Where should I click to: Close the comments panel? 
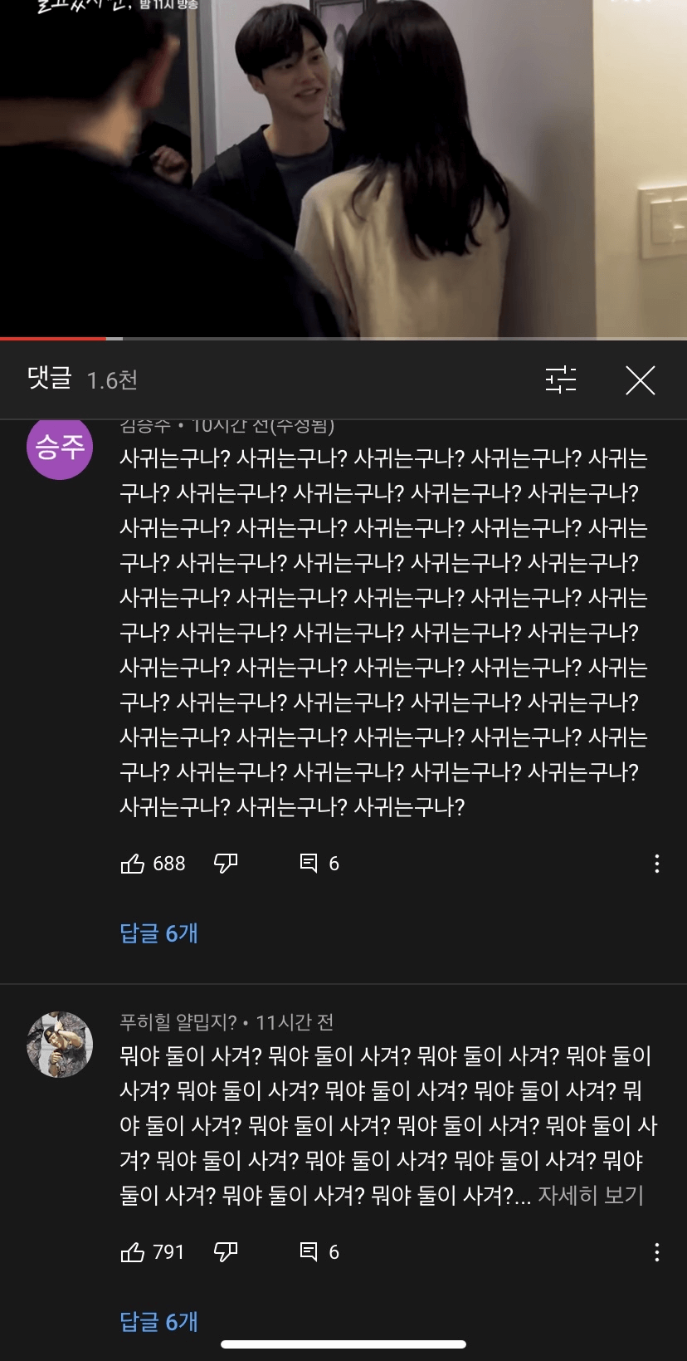640,380
